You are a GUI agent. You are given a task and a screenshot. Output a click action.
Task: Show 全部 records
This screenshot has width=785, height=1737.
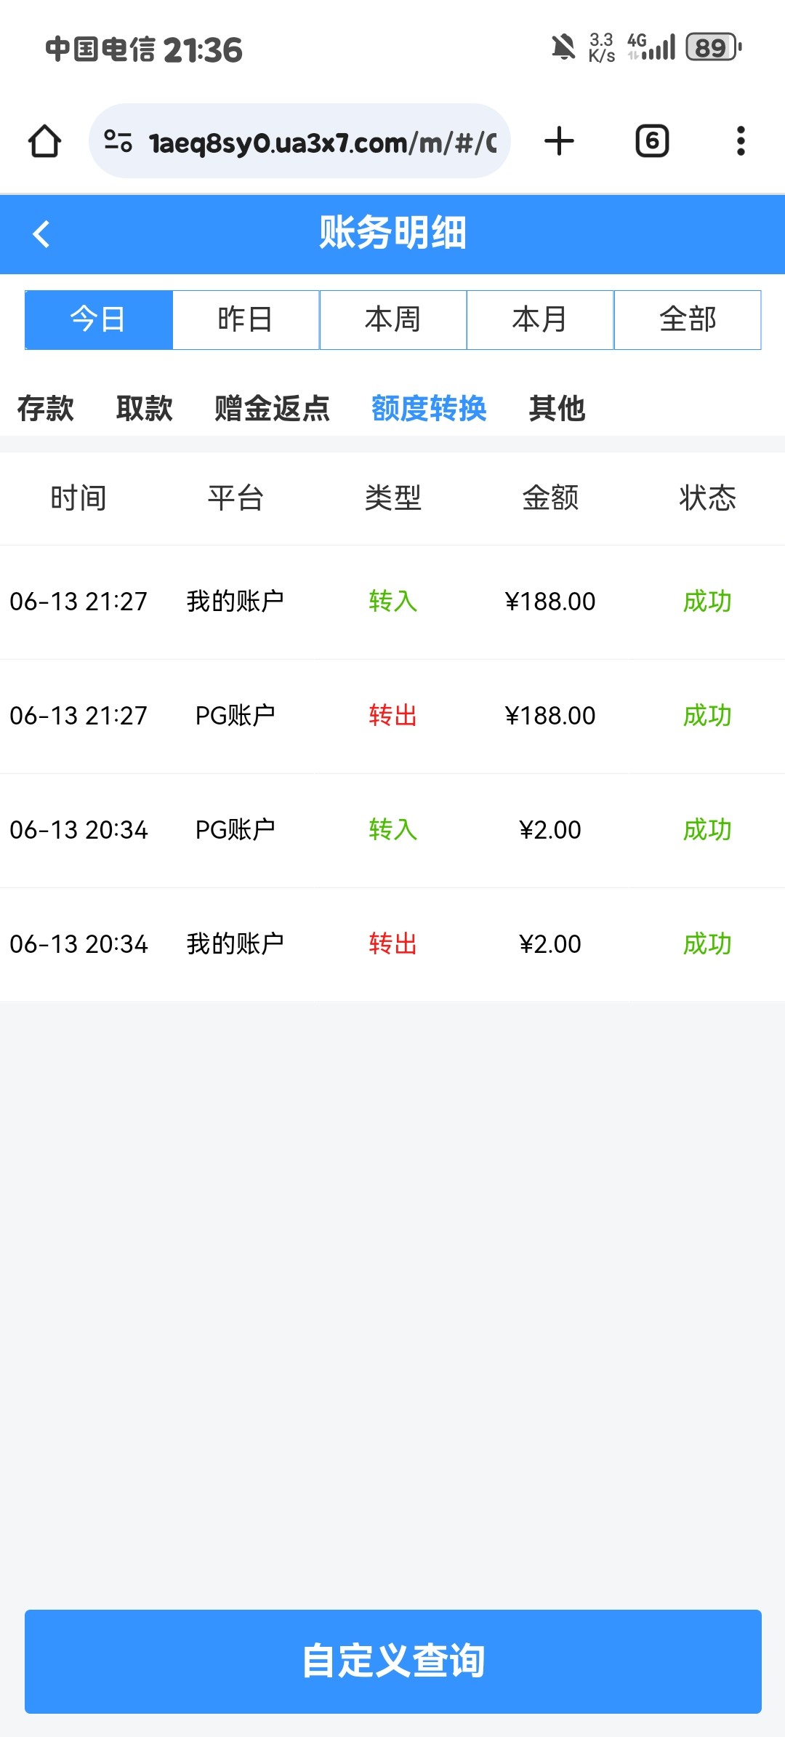click(688, 320)
